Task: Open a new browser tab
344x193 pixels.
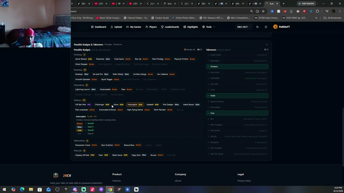Action: point(284,3)
